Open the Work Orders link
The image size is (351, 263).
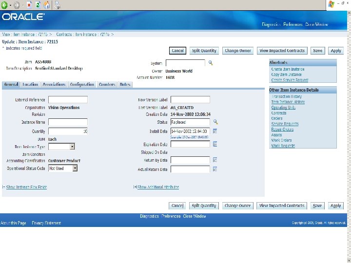pos(281,140)
